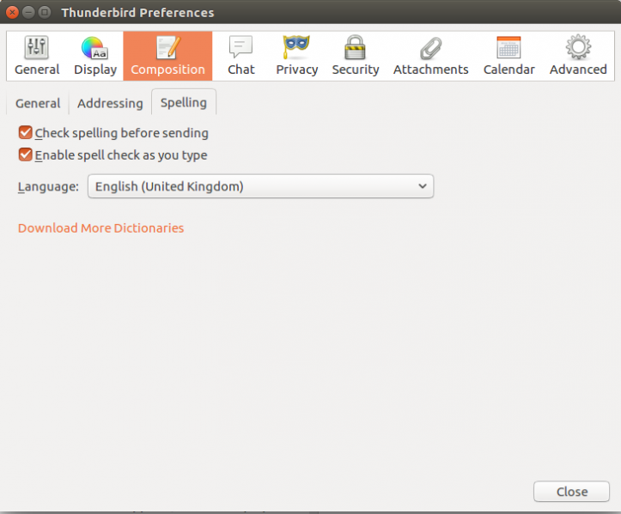
Task: Select the Spelling sub-tab
Action: 184,102
